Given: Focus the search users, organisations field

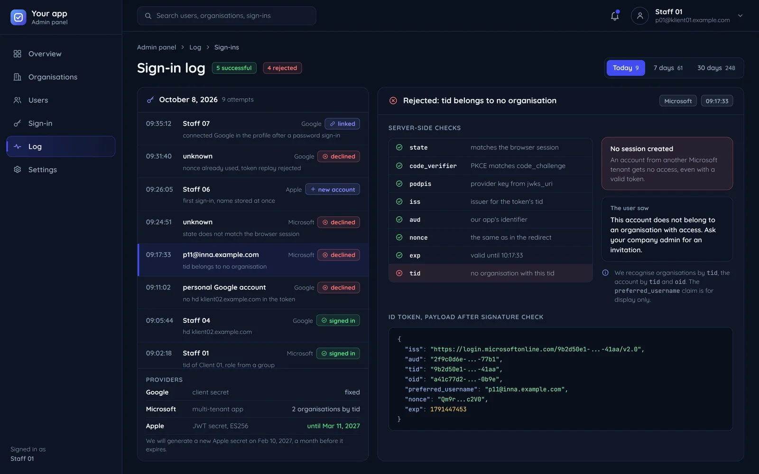Looking at the screenshot, I should click(x=226, y=16).
